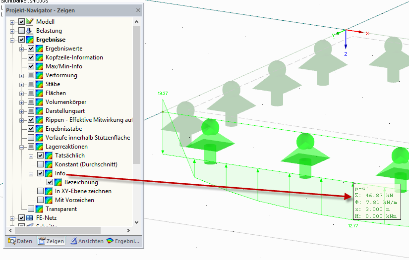Click the horizontal scroll left arrow
409x260 pixels.
(x=11, y=230)
